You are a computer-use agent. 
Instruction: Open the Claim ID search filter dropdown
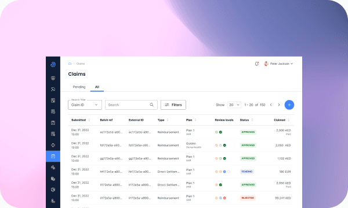click(85, 105)
